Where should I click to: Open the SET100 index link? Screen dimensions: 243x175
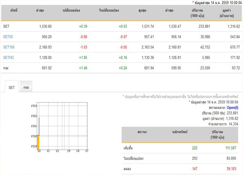pos(9,47)
